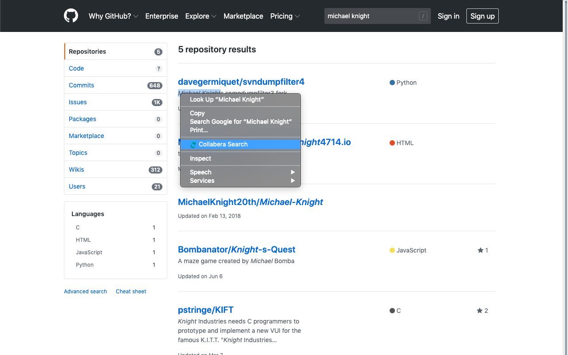
Task: Open the Explore dropdown menu
Action: point(201,16)
